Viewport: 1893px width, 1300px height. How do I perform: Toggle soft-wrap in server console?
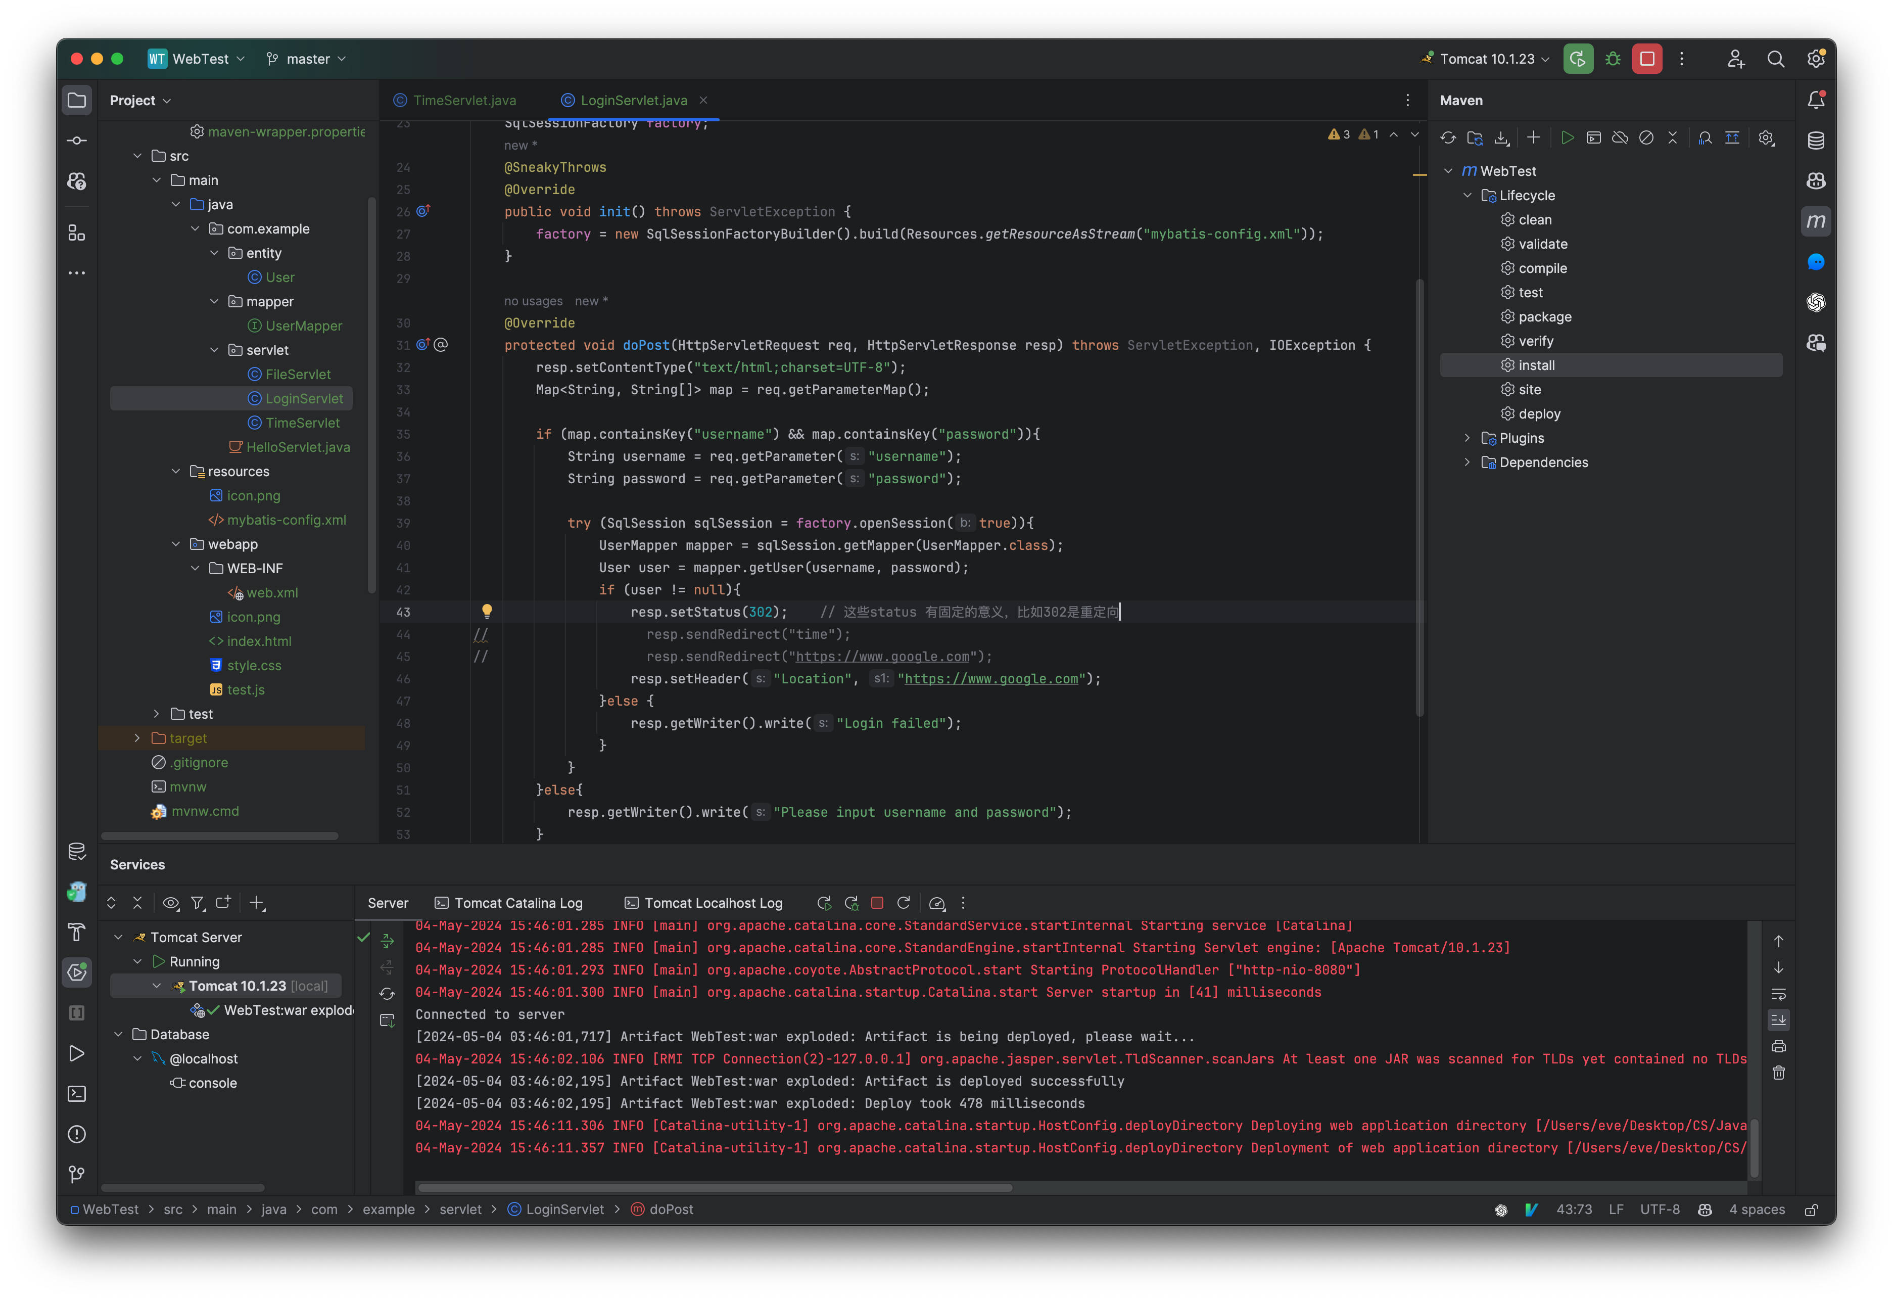pyautogui.click(x=1778, y=994)
